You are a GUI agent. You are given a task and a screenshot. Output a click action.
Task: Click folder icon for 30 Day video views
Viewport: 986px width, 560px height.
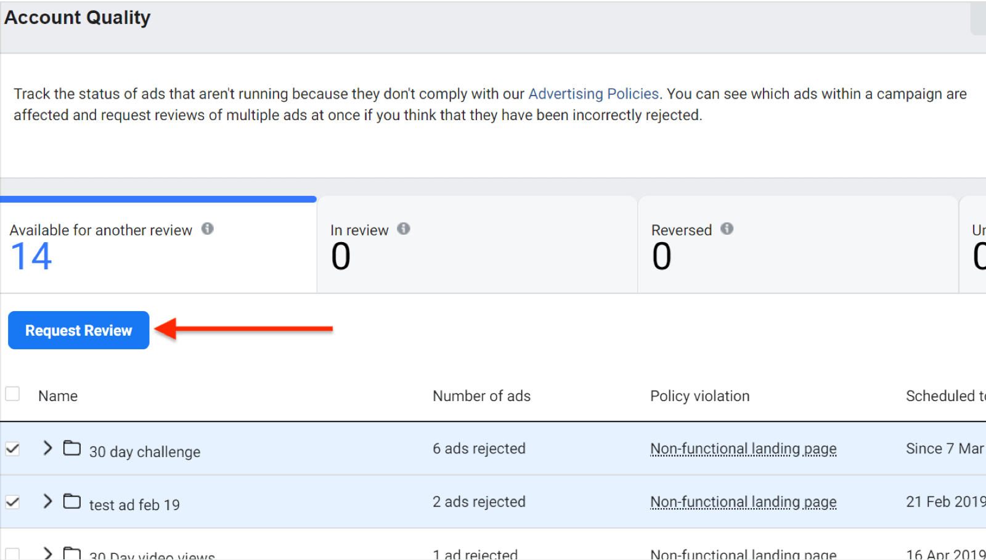coord(72,553)
